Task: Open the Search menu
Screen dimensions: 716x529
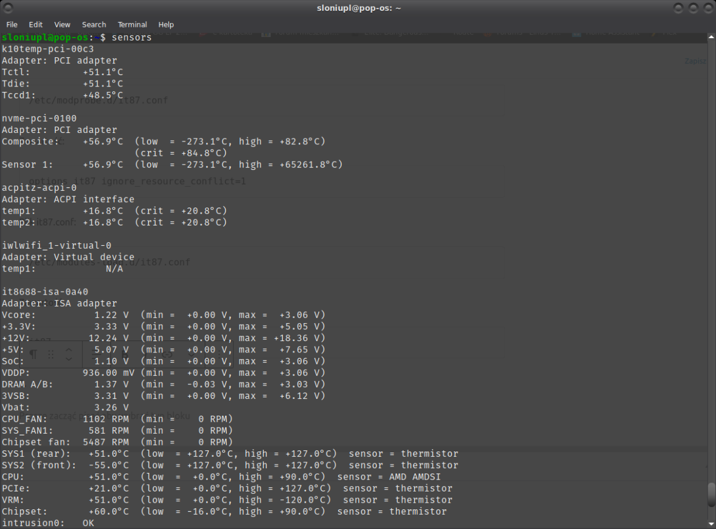Action: pyautogui.click(x=94, y=24)
